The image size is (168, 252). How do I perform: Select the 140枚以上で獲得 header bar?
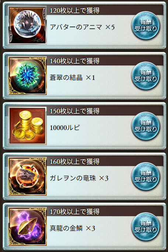[x=105, y=61]
